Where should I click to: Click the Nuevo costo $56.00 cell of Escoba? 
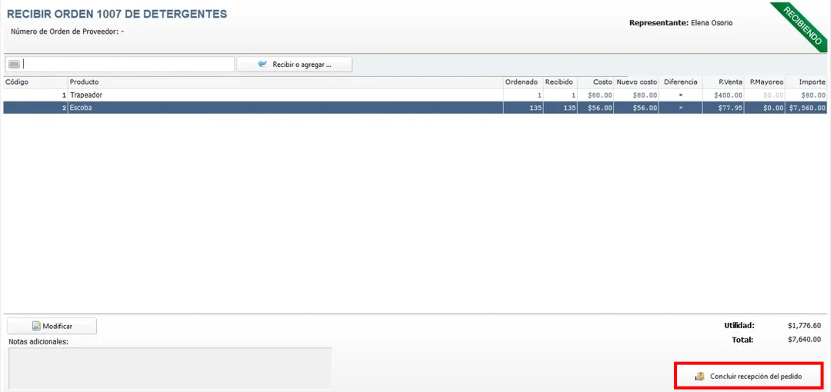[645, 108]
